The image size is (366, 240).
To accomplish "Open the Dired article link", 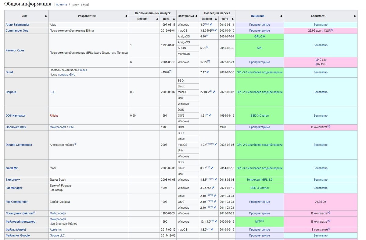I will click(9, 72).
